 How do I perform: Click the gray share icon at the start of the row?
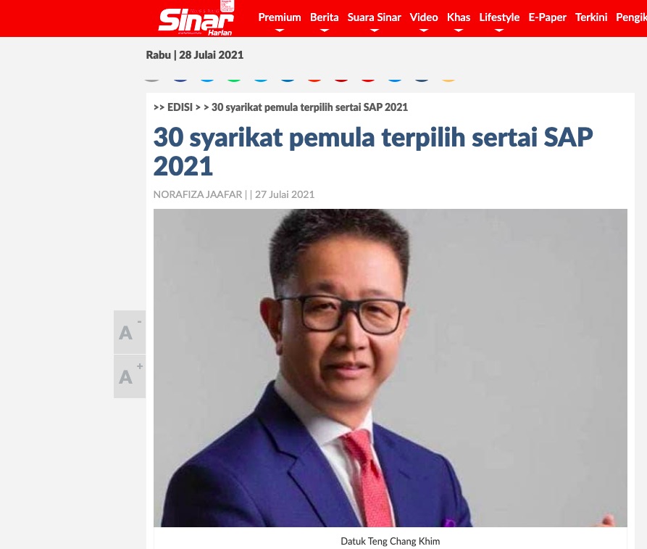click(152, 79)
